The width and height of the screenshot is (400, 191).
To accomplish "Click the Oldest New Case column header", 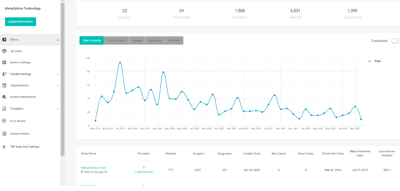I will (x=333, y=153).
